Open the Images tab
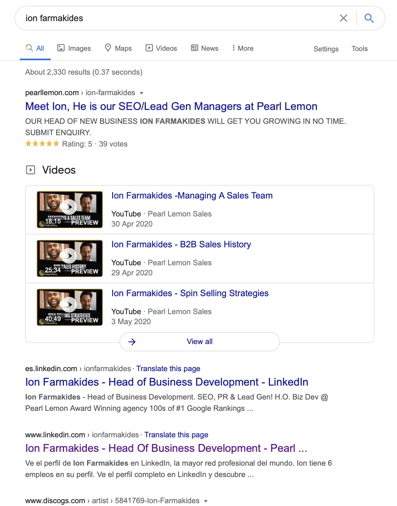The image size is (397, 506). (74, 48)
